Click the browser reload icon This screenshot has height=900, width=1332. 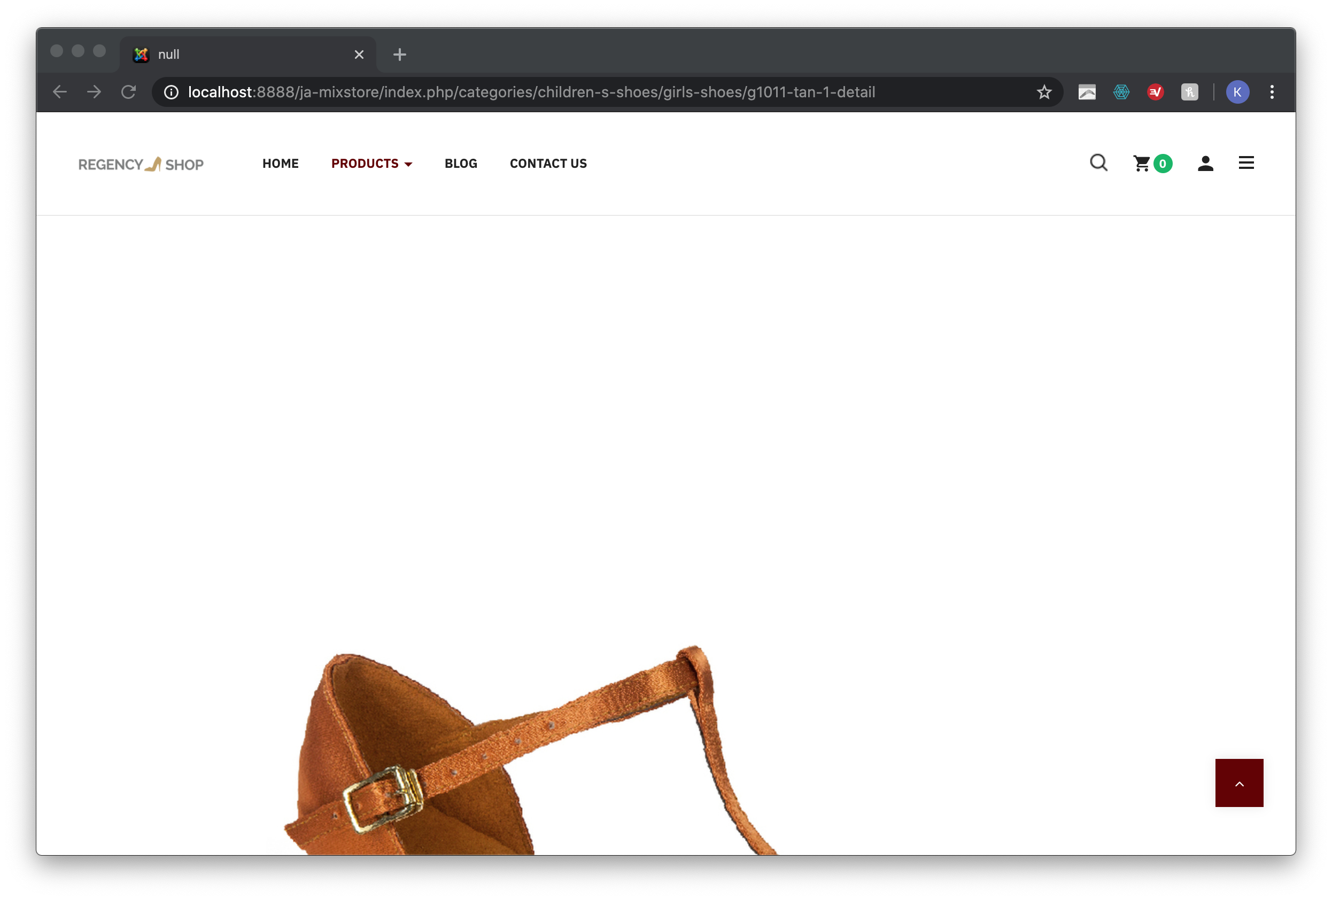click(128, 92)
